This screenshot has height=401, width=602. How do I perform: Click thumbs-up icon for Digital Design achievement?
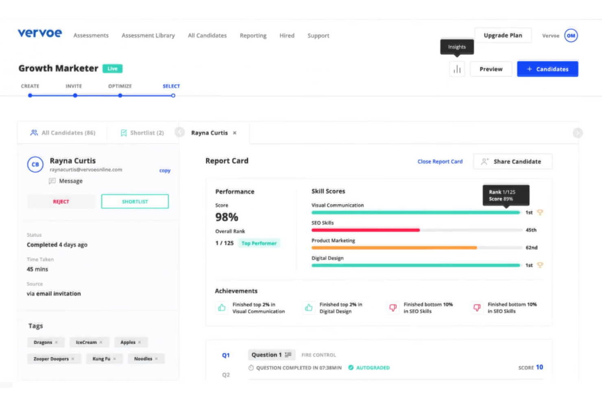click(x=309, y=308)
